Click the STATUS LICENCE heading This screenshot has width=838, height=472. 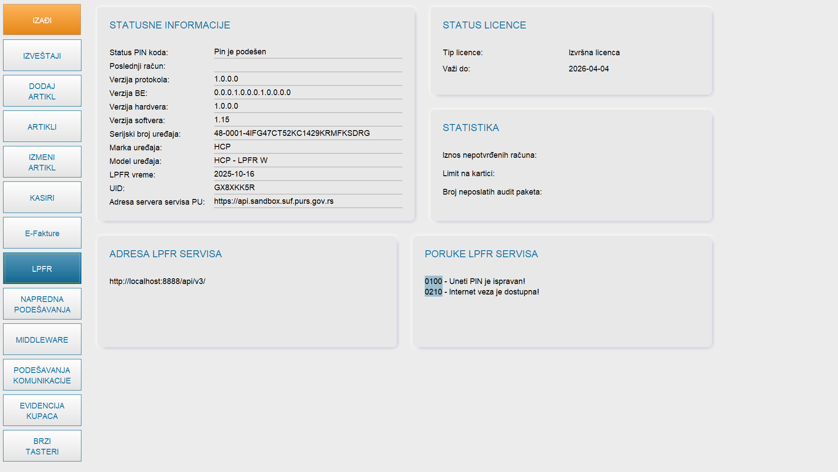point(484,25)
